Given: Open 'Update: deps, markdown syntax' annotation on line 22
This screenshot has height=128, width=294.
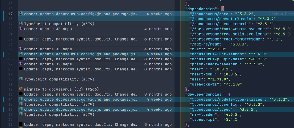Looking at the screenshot, I should tap(81, 39).
